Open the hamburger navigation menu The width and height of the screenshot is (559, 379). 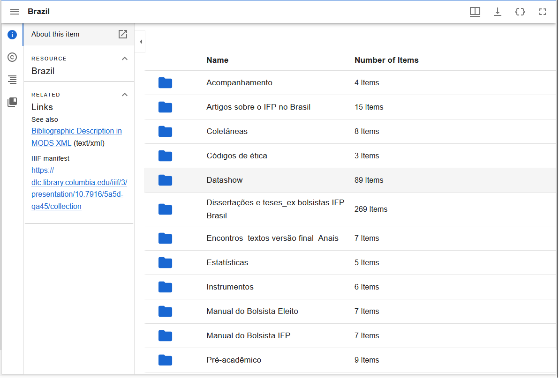tap(15, 12)
